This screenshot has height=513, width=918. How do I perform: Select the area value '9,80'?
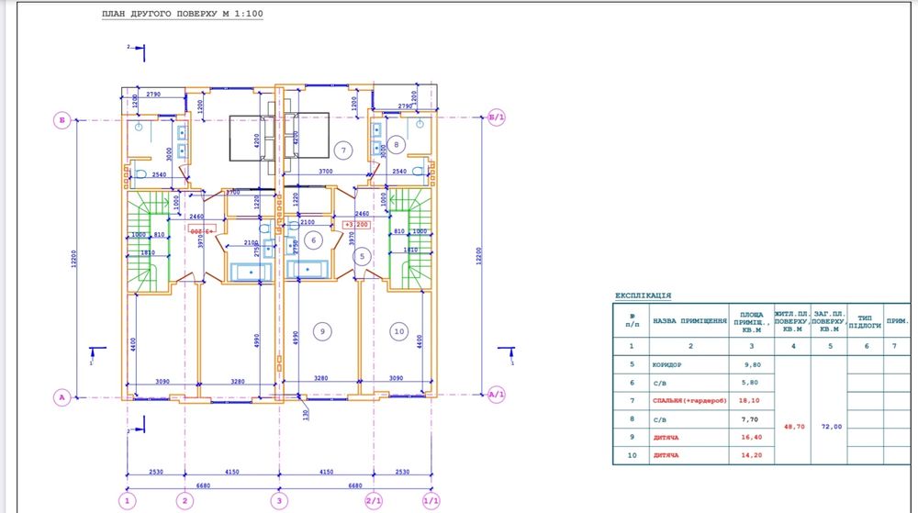pos(753,364)
